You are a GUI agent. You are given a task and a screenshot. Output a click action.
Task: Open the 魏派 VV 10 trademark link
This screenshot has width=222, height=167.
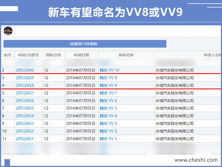tap(109, 70)
